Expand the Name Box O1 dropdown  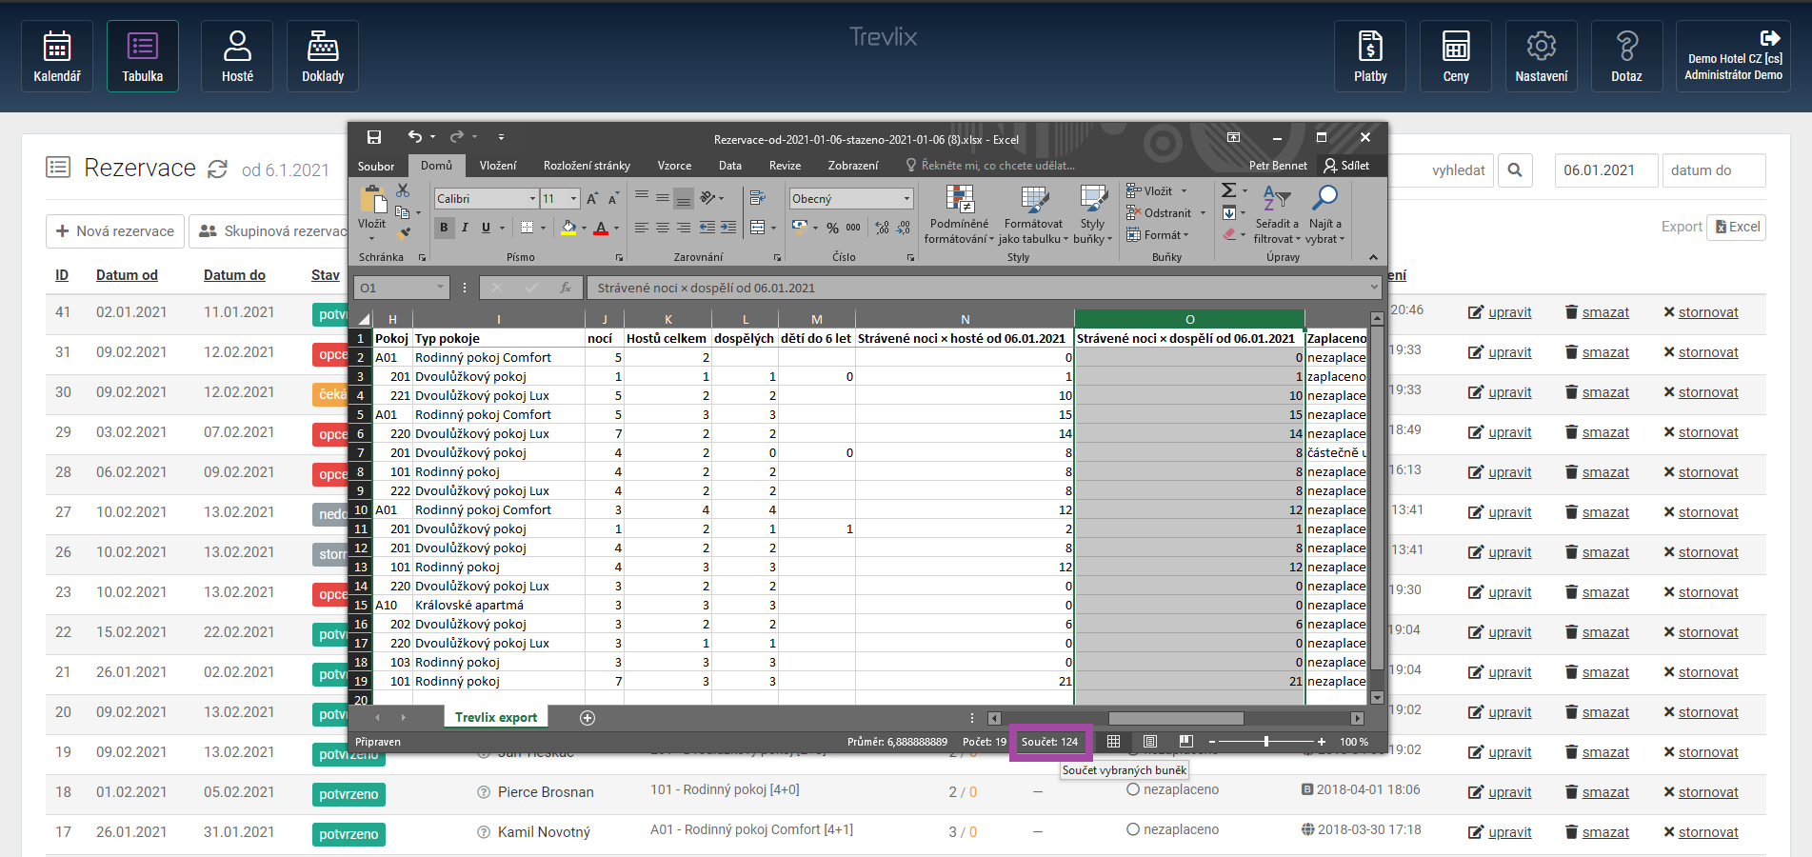pos(440,288)
